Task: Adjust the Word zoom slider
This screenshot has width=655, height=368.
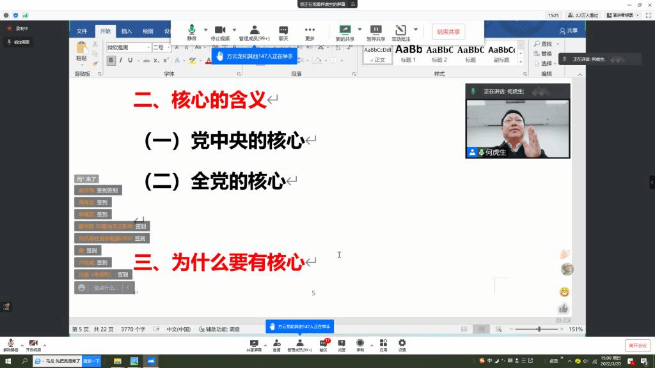Action: (539, 329)
